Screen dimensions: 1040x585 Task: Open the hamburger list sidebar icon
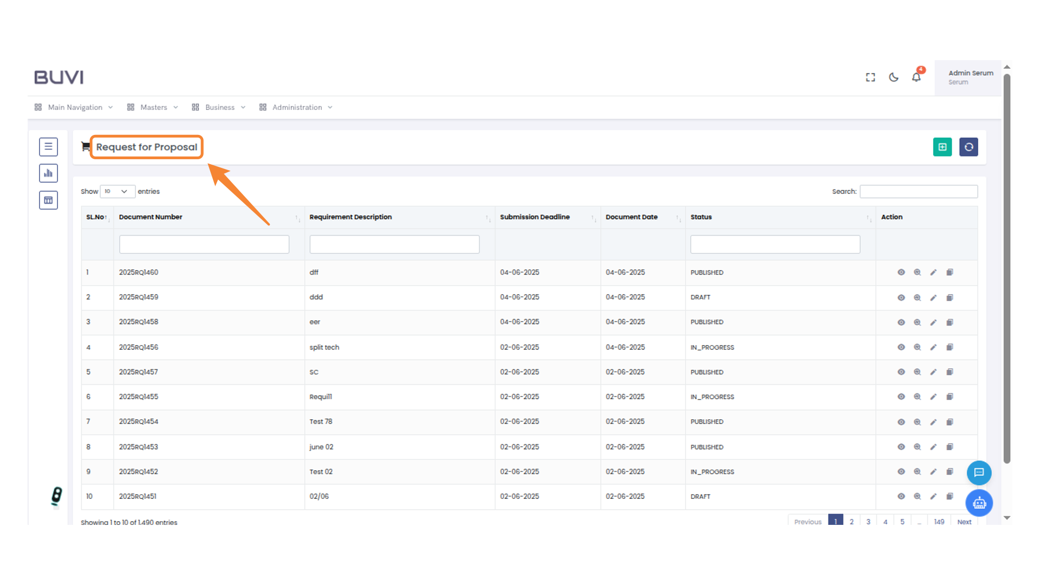tap(48, 147)
